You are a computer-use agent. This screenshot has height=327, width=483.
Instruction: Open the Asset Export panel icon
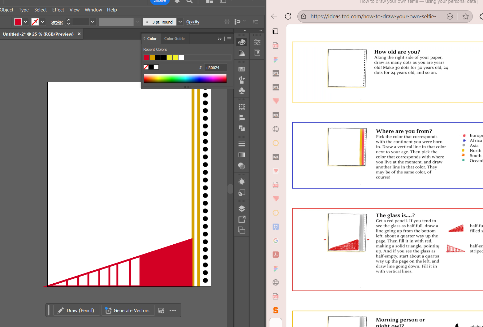click(x=242, y=219)
